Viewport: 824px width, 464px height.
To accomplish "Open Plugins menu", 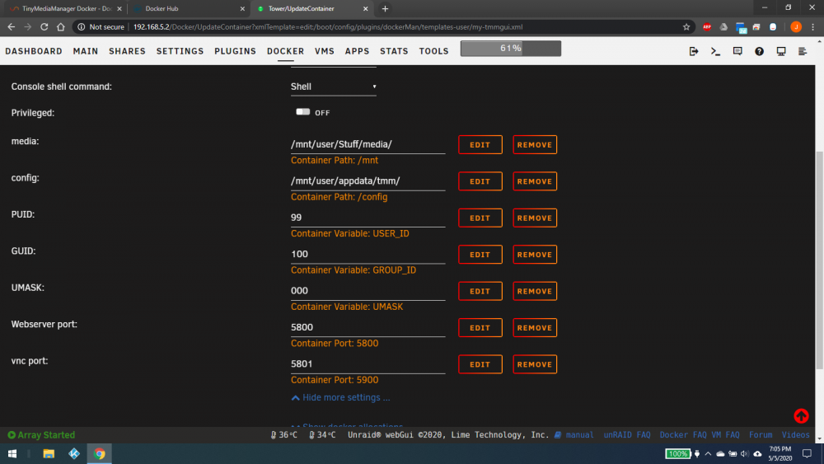I will [235, 51].
